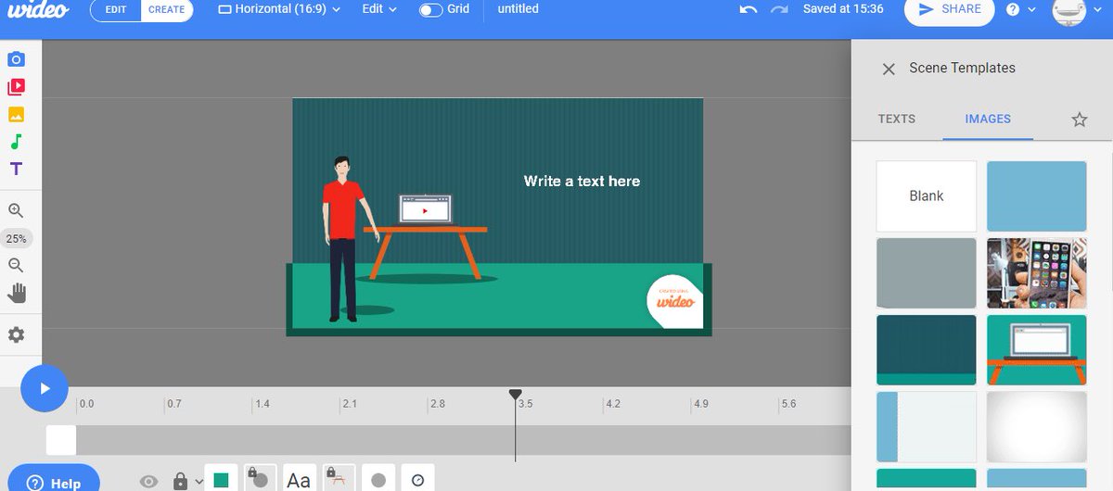Image resolution: width=1113 pixels, height=491 pixels.
Task: Close the Scene Templates panel
Action: click(x=889, y=69)
